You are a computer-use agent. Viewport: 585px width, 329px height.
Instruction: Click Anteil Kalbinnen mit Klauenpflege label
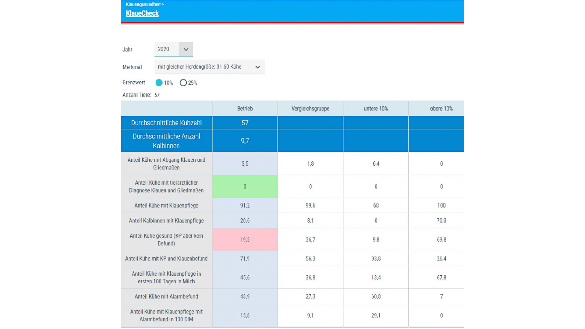[166, 221]
